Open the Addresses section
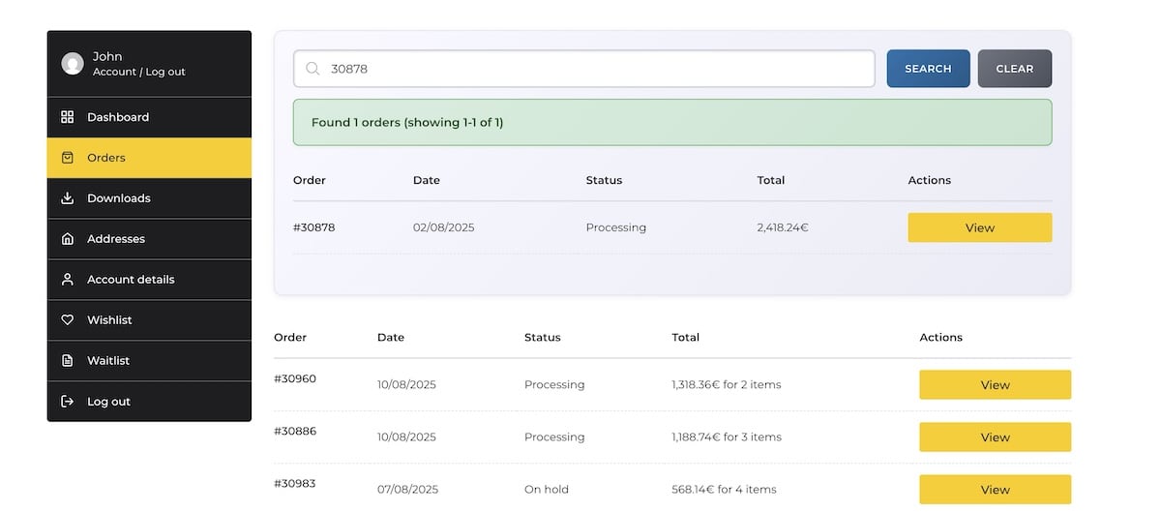The width and height of the screenshot is (1161, 512). pyautogui.click(x=149, y=239)
